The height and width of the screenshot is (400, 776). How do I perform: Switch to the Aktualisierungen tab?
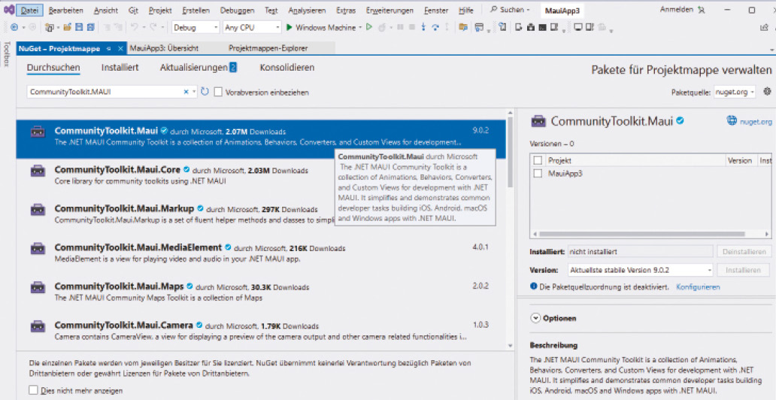(x=198, y=68)
